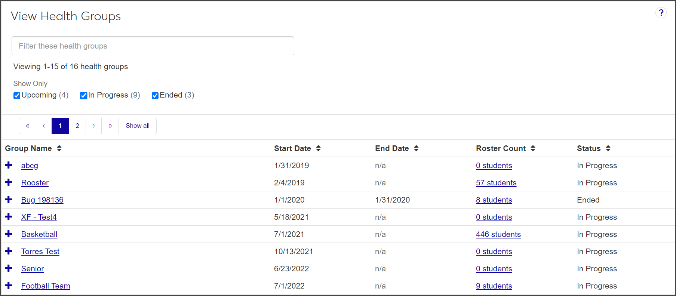This screenshot has width=676, height=296.
Task: Sort by Roster Count column arrows
Action: pyautogui.click(x=533, y=148)
